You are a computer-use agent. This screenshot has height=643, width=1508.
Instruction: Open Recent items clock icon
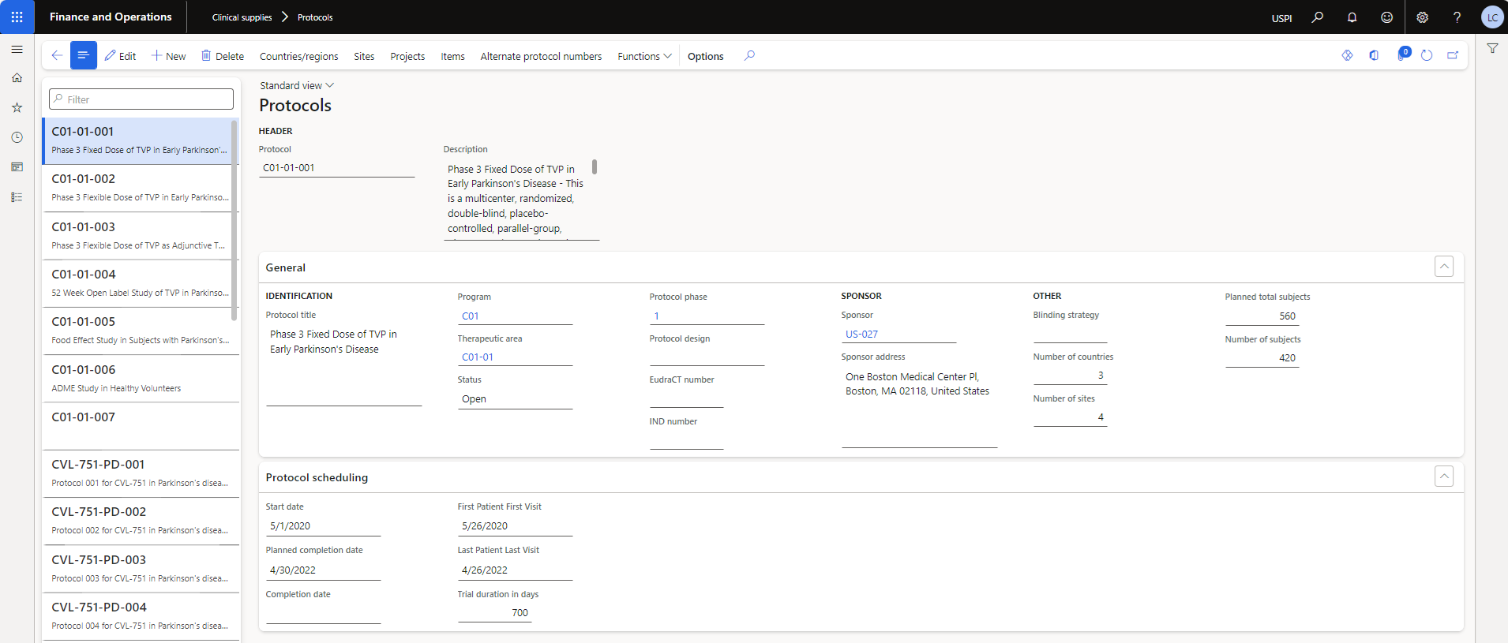pyautogui.click(x=17, y=137)
